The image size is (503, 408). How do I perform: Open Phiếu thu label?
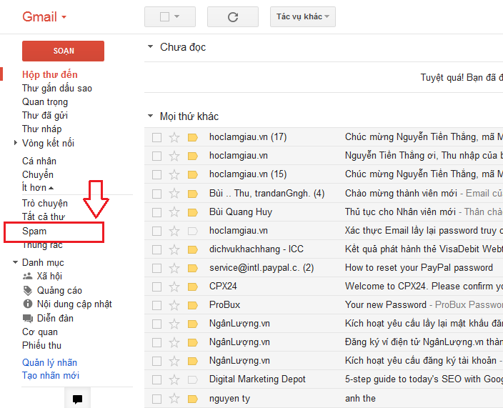(x=41, y=345)
